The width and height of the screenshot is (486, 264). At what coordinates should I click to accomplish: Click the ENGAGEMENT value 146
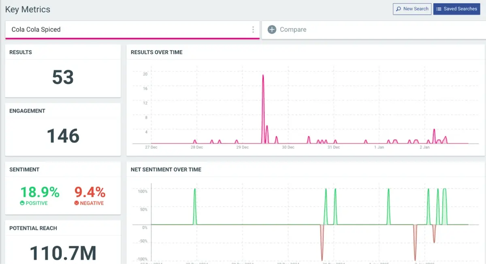(63, 136)
